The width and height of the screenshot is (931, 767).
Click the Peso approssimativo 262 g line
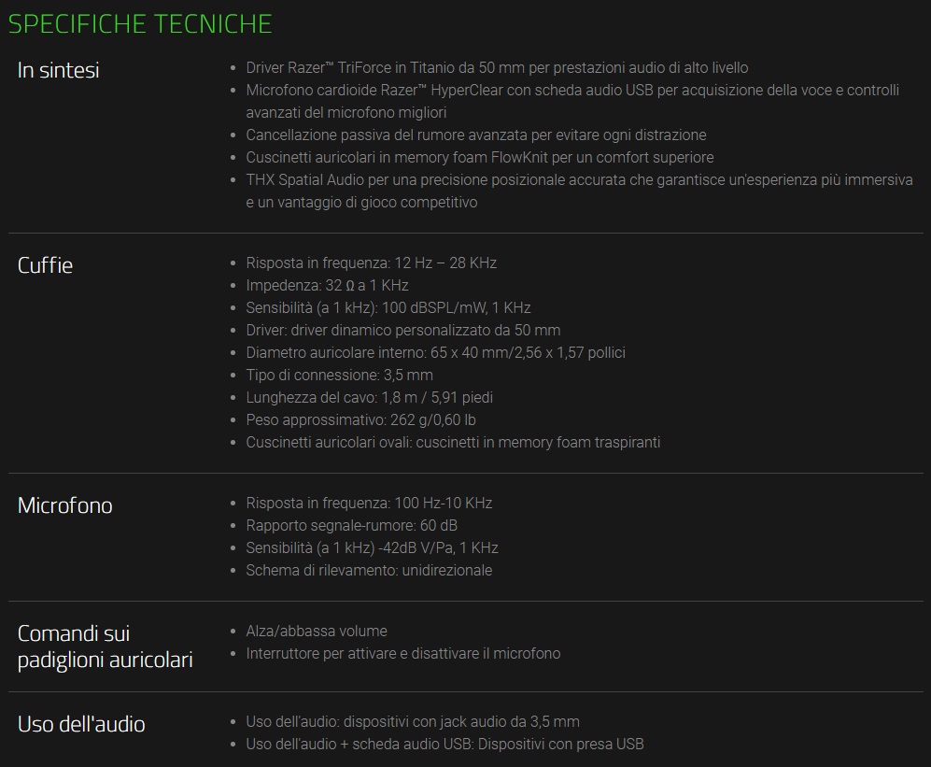(x=360, y=419)
